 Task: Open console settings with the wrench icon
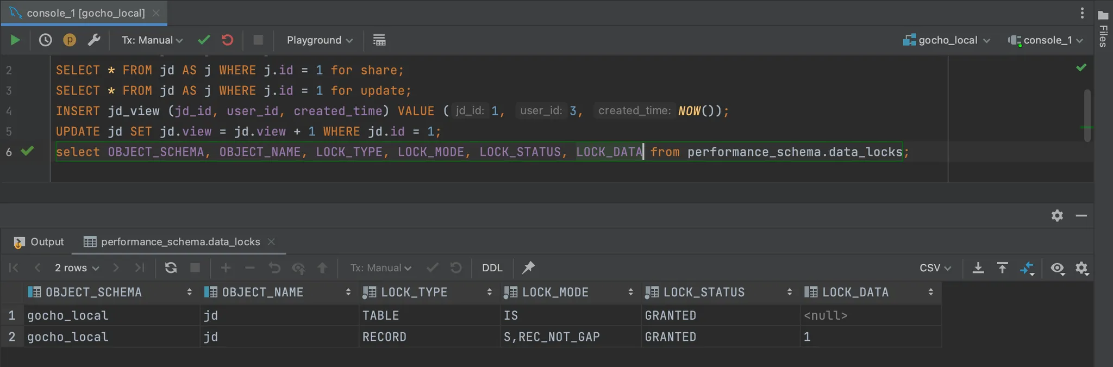pos(94,40)
